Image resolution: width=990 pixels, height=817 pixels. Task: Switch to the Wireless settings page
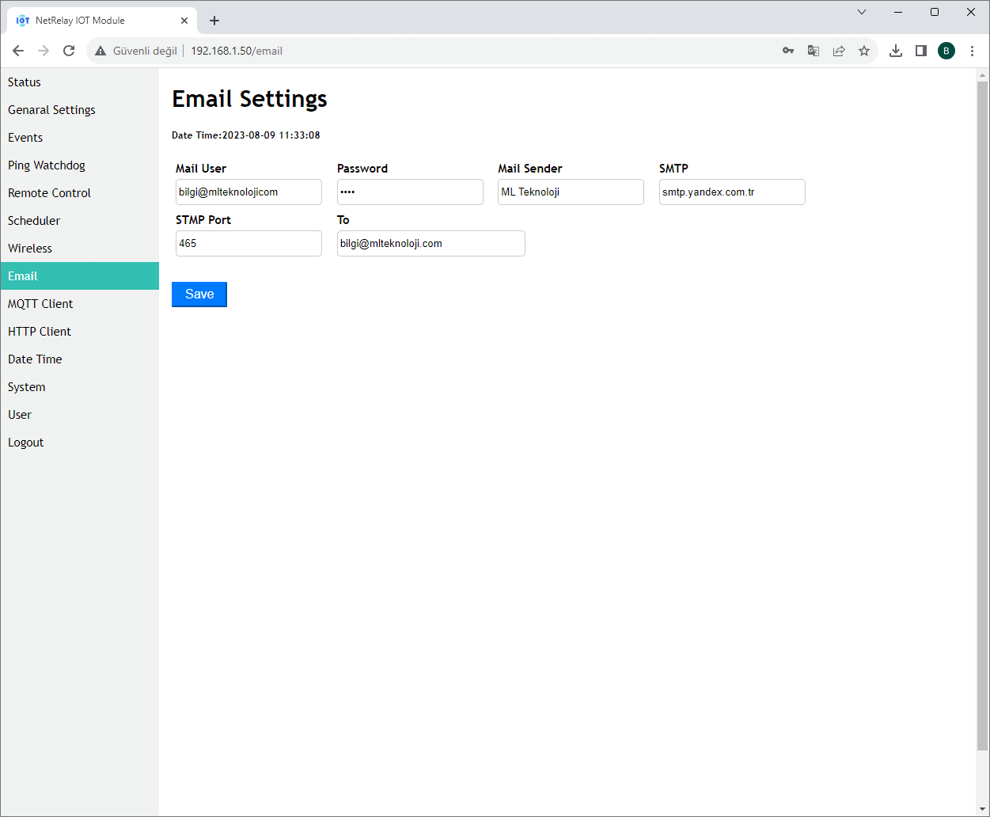point(29,248)
